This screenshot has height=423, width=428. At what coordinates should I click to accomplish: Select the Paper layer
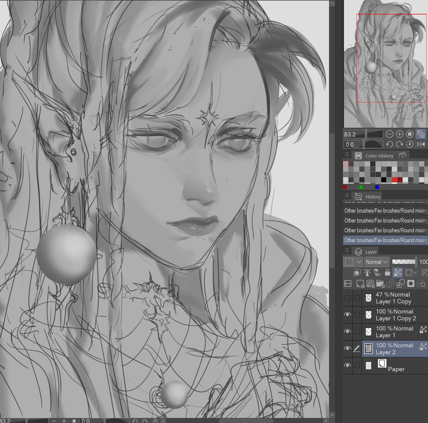click(395, 365)
